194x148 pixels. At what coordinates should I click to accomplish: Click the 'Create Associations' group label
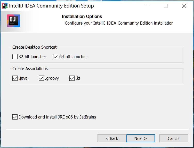point(30,69)
